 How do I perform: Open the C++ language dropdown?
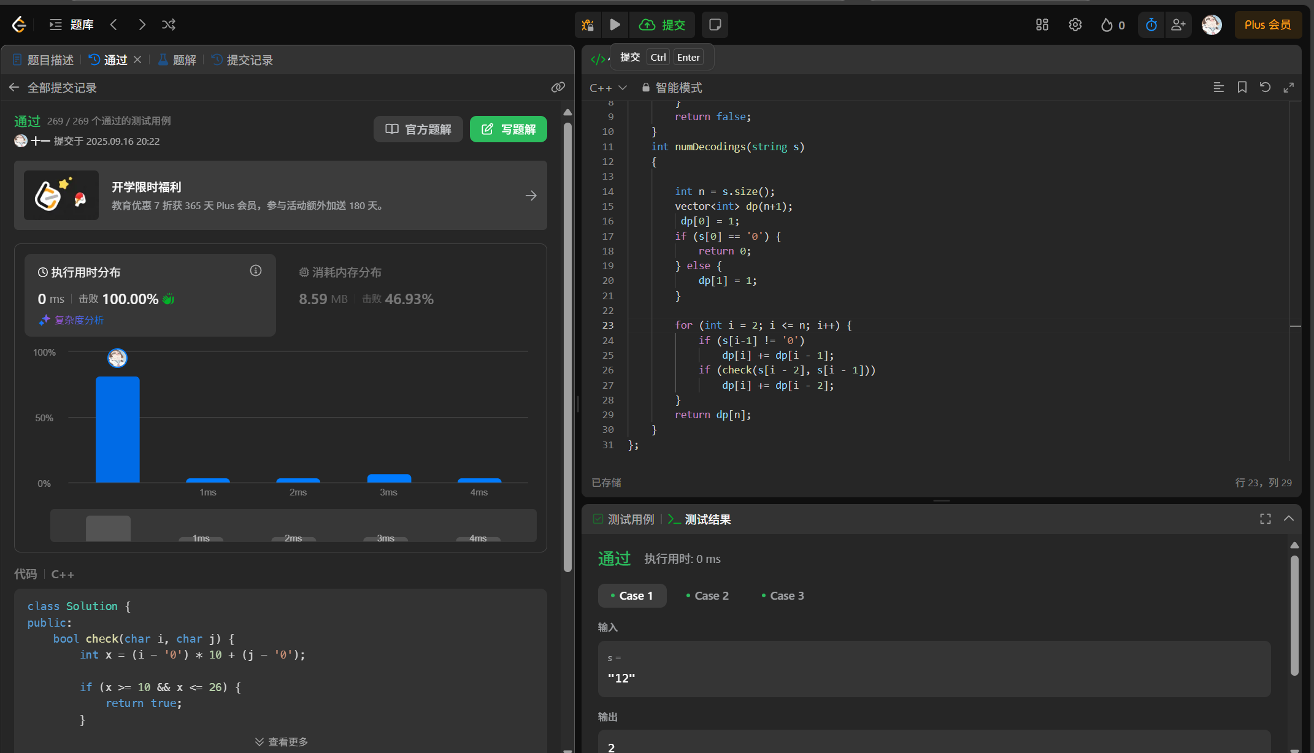click(x=607, y=88)
